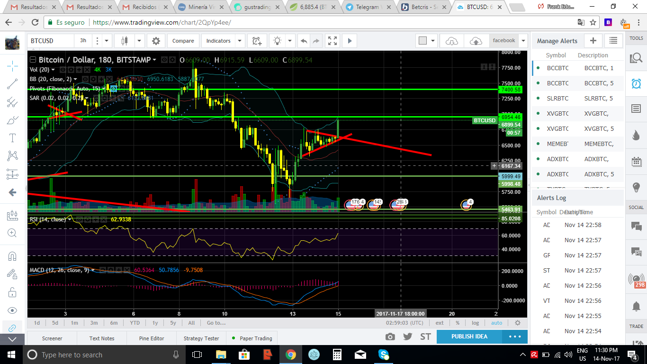Image resolution: width=647 pixels, height=364 pixels.
Task: Open the Paper Trading tab
Action: pos(252,338)
